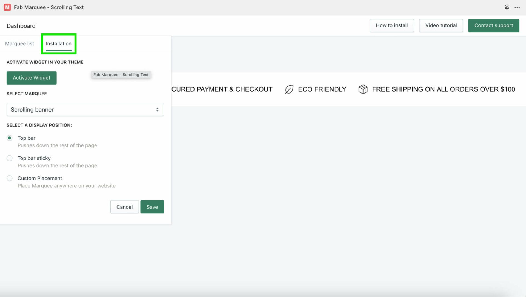Open the How to install guide
The width and height of the screenshot is (526, 297).
click(x=392, y=25)
